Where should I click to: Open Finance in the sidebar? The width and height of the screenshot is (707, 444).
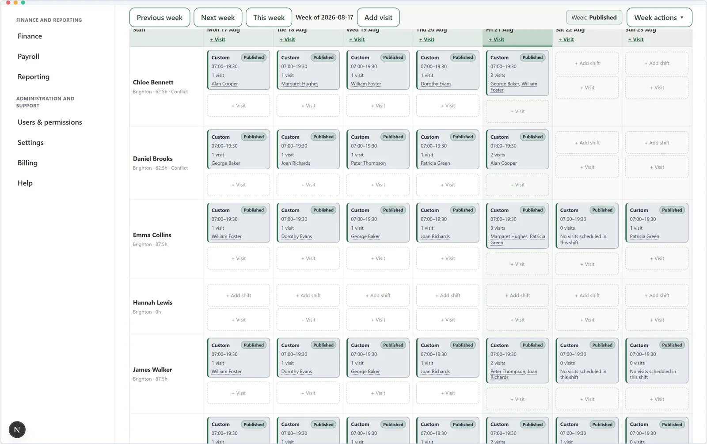30,36
